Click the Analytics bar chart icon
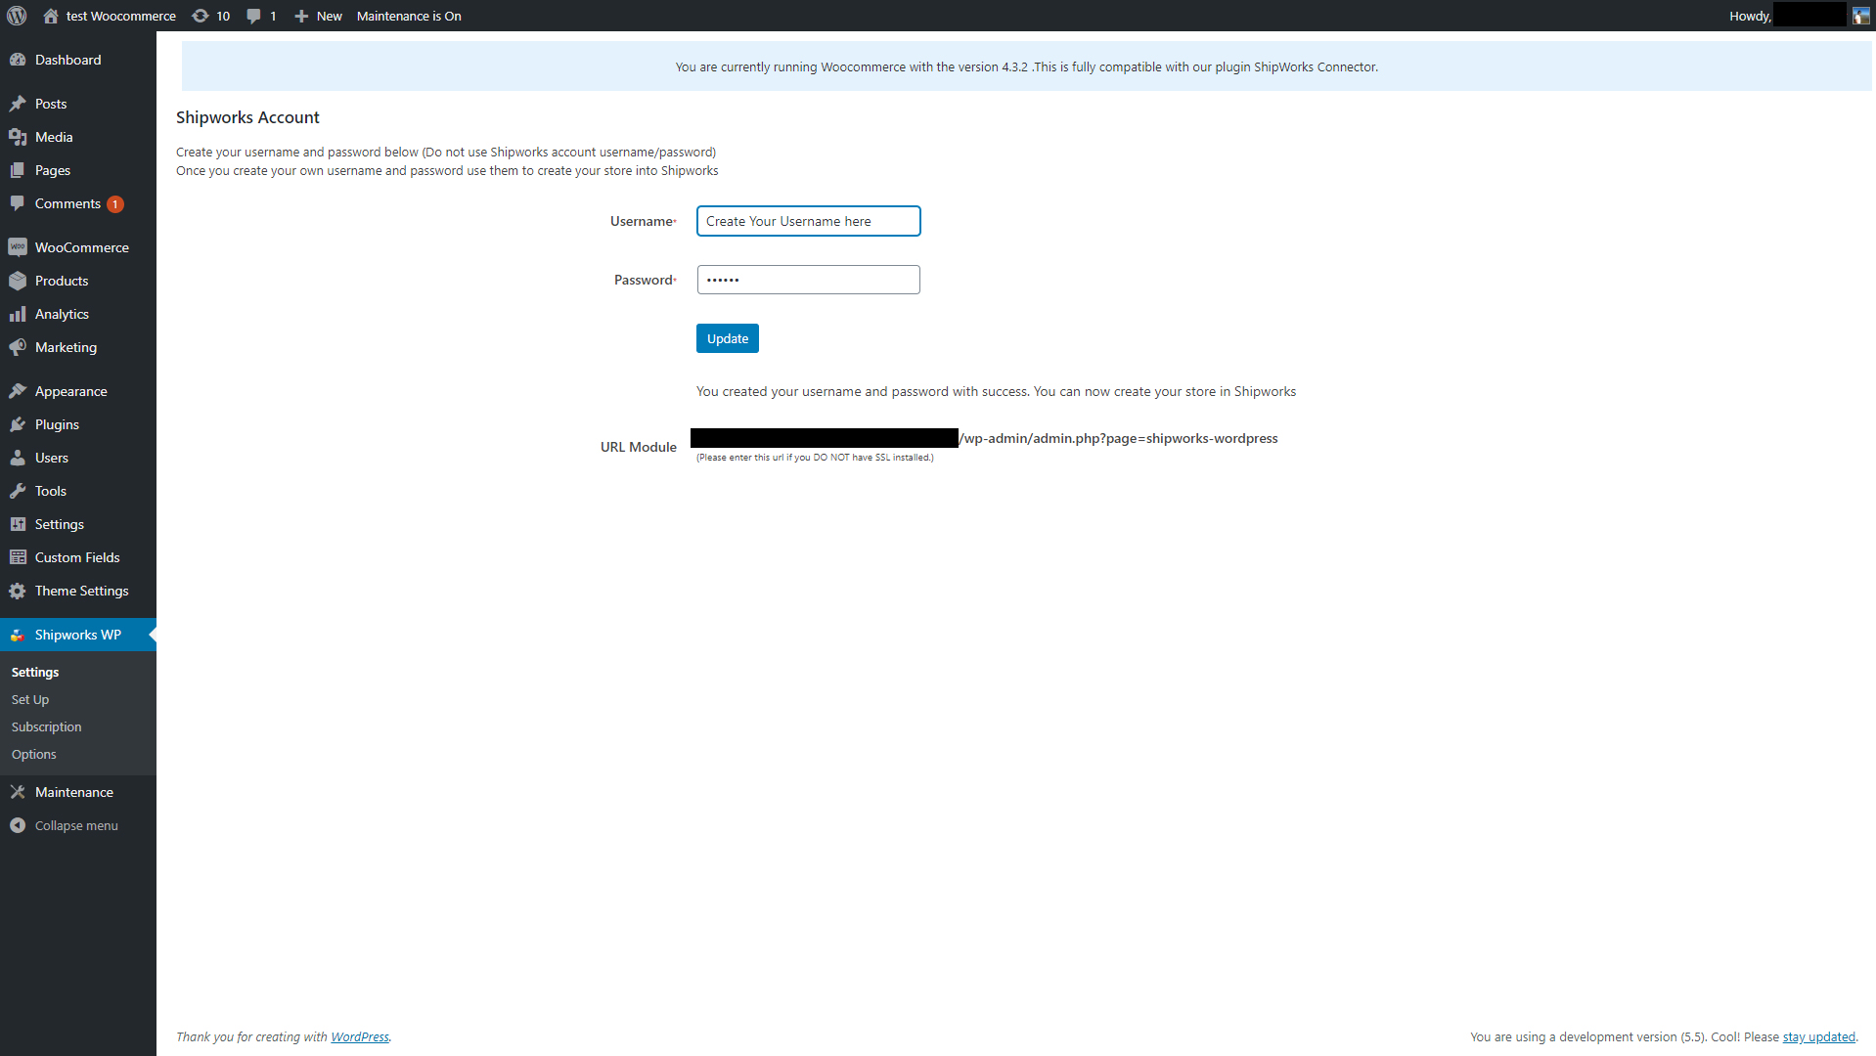Image resolution: width=1876 pixels, height=1056 pixels. click(x=18, y=314)
